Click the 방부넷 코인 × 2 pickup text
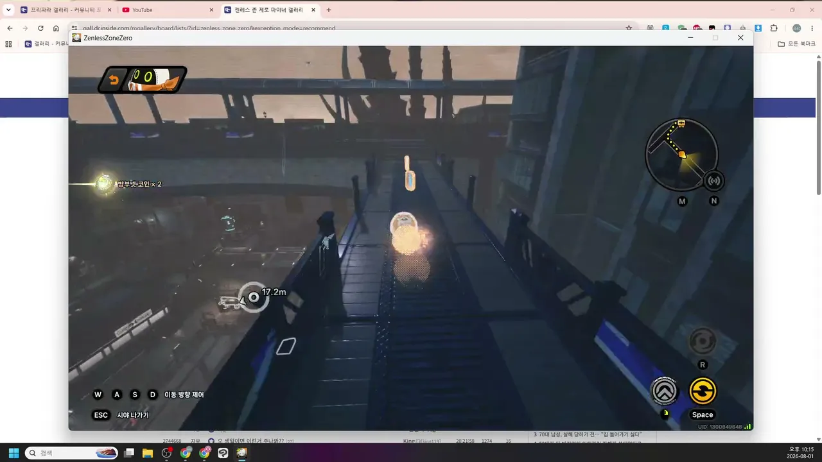Screen dimensions: 822x462 coord(139,184)
